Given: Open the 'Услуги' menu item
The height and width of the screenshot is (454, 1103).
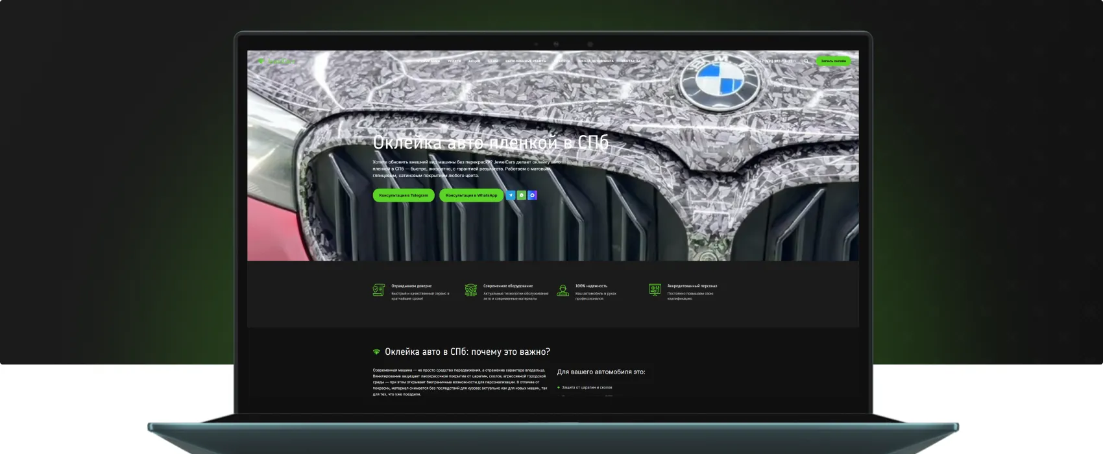Looking at the screenshot, I should tap(454, 61).
